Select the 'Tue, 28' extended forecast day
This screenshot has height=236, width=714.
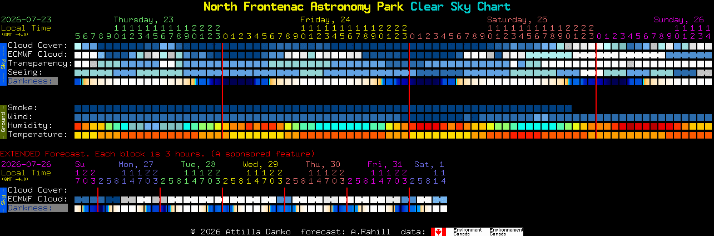pyautogui.click(x=198, y=164)
